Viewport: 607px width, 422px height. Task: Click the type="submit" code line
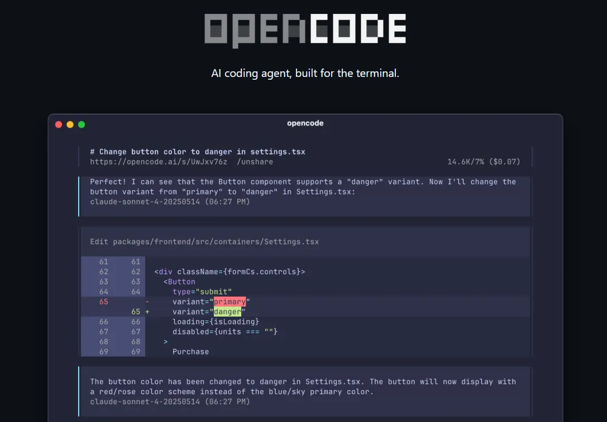pos(202,292)
